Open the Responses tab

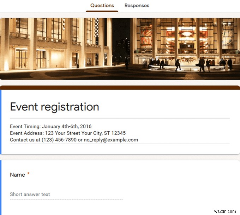click(137, 6)
